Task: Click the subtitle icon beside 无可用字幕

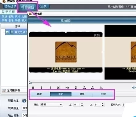Action: (4, 90)
